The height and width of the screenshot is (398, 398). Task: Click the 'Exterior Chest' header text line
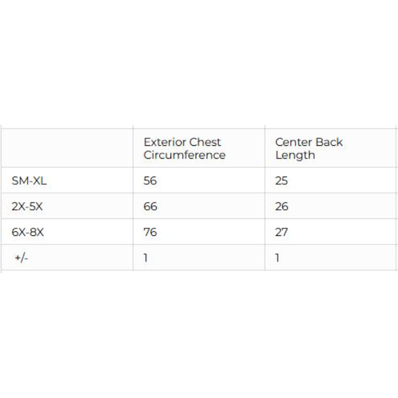(182, 142)
